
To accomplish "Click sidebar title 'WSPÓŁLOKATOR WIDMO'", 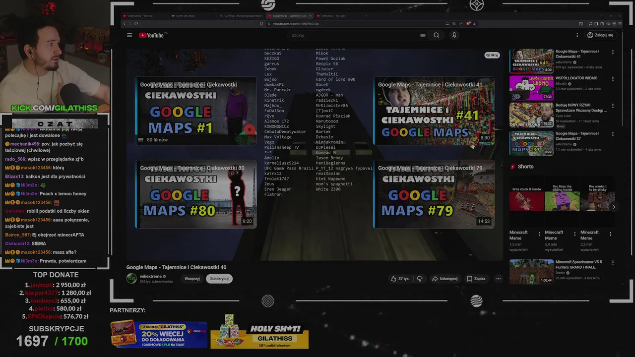I will (576, 78).
